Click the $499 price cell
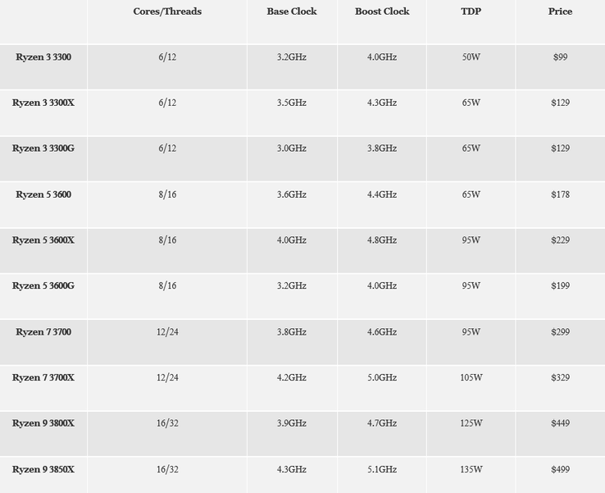 click(560, 469)
